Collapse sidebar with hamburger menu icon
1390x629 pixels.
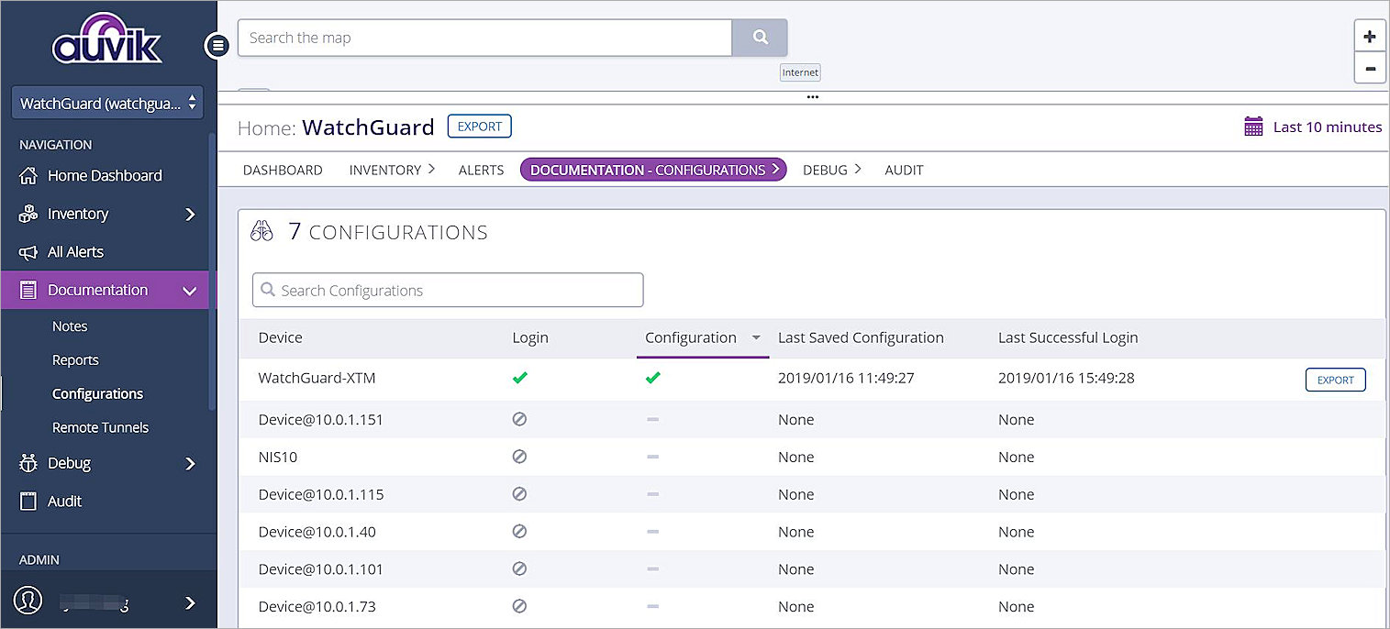(x=217, y=45)
